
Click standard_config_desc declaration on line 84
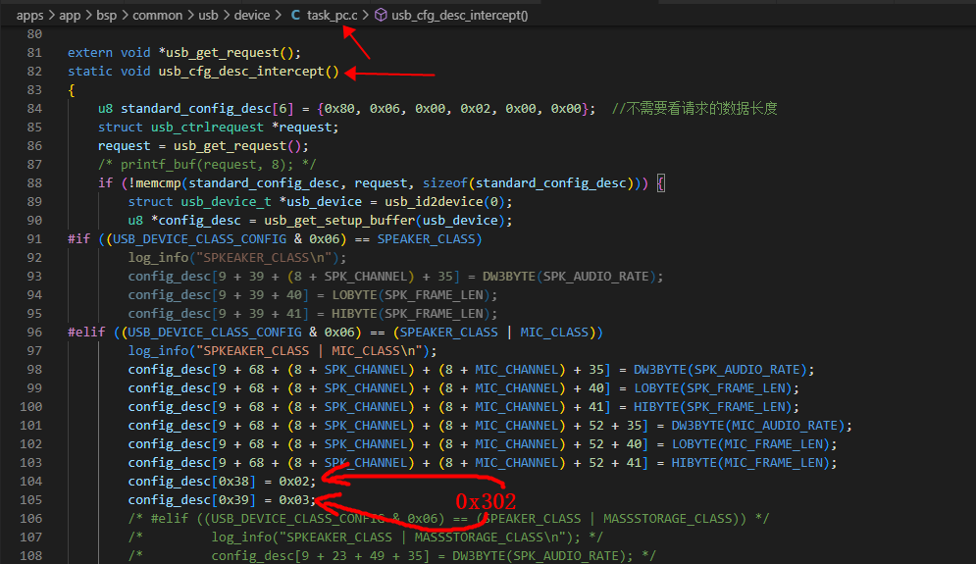point(196,108)
